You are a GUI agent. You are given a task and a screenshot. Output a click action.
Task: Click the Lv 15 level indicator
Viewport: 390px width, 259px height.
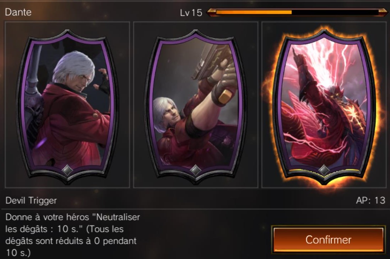[191, 13]
